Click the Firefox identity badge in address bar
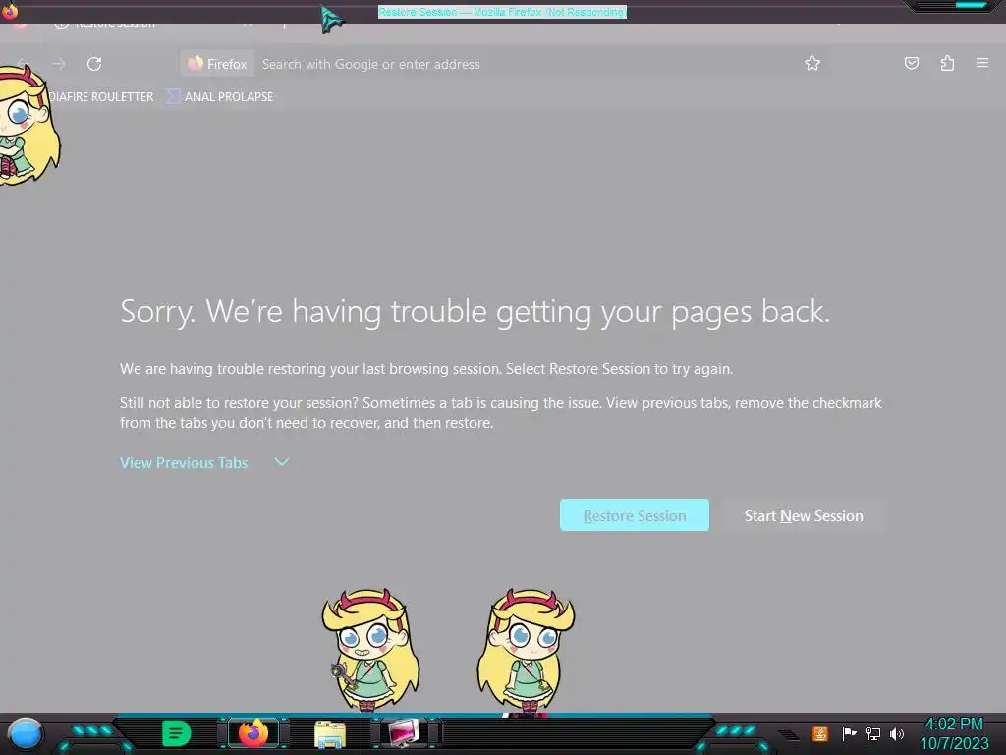Viewport: 1006px width, 755px height. pos(217,64)
